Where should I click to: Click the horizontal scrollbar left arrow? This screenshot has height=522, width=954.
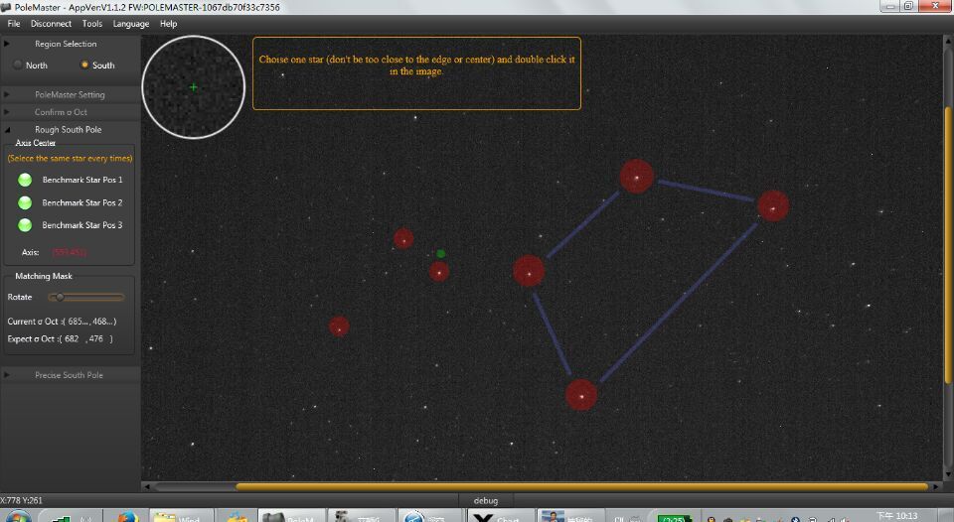coord(147,486)
